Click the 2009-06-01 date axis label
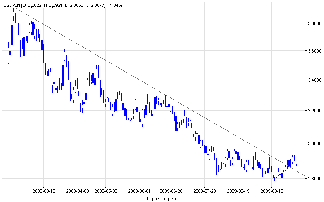 pos(139,191)
